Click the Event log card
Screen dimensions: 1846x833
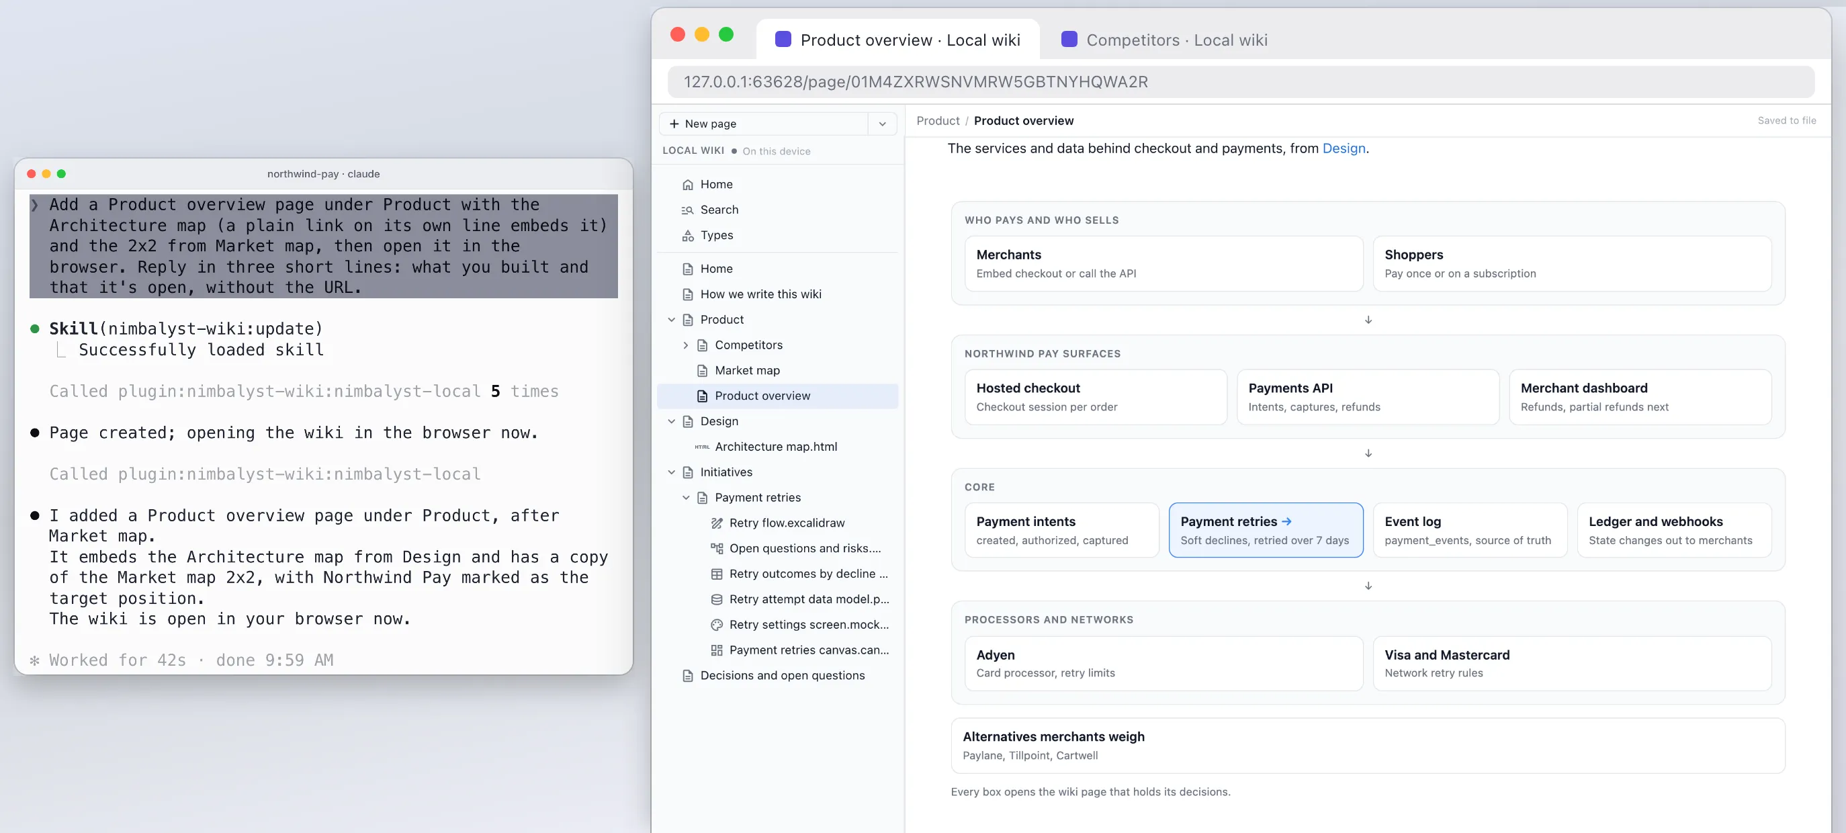point(1469,530)
